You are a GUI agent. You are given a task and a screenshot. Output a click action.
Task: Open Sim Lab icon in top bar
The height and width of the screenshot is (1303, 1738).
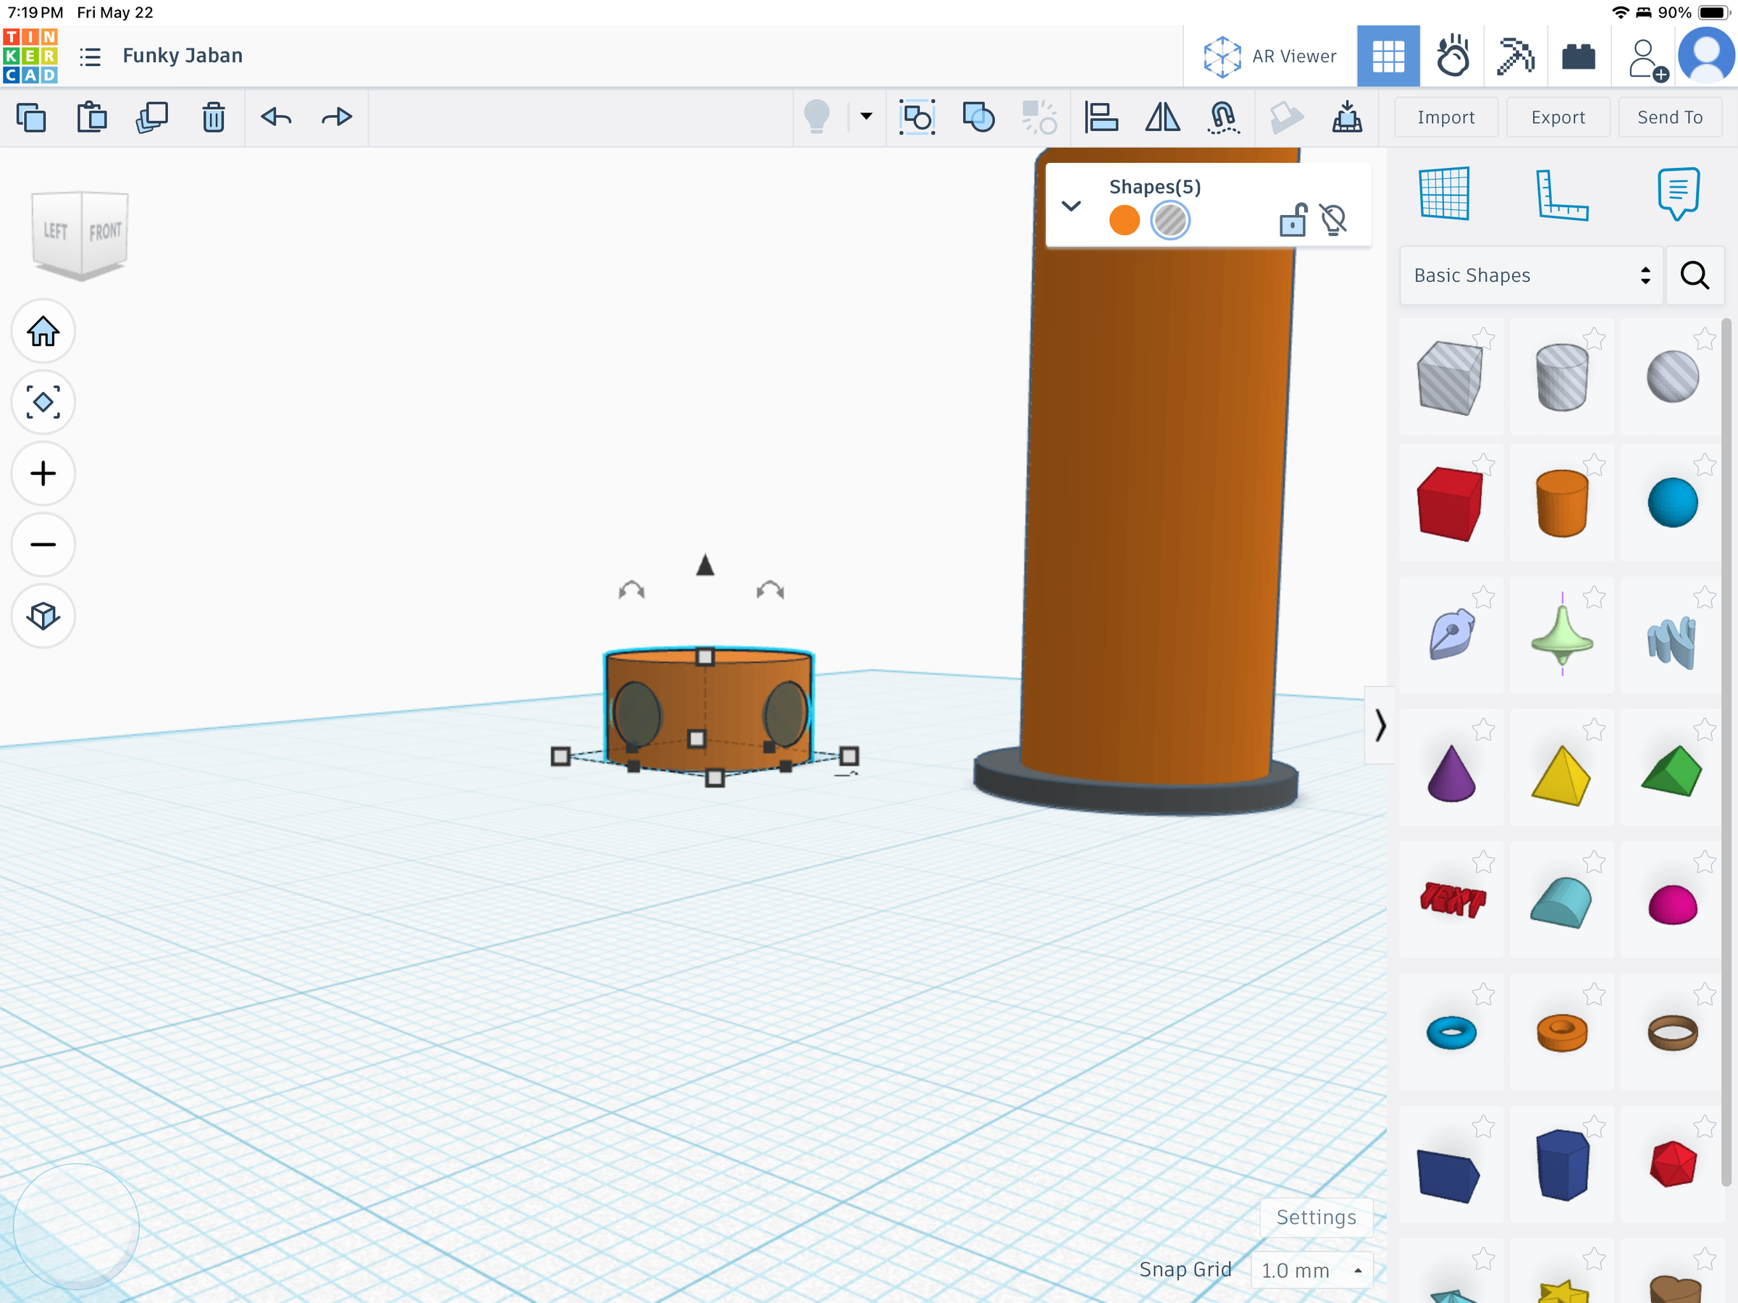1452,56
